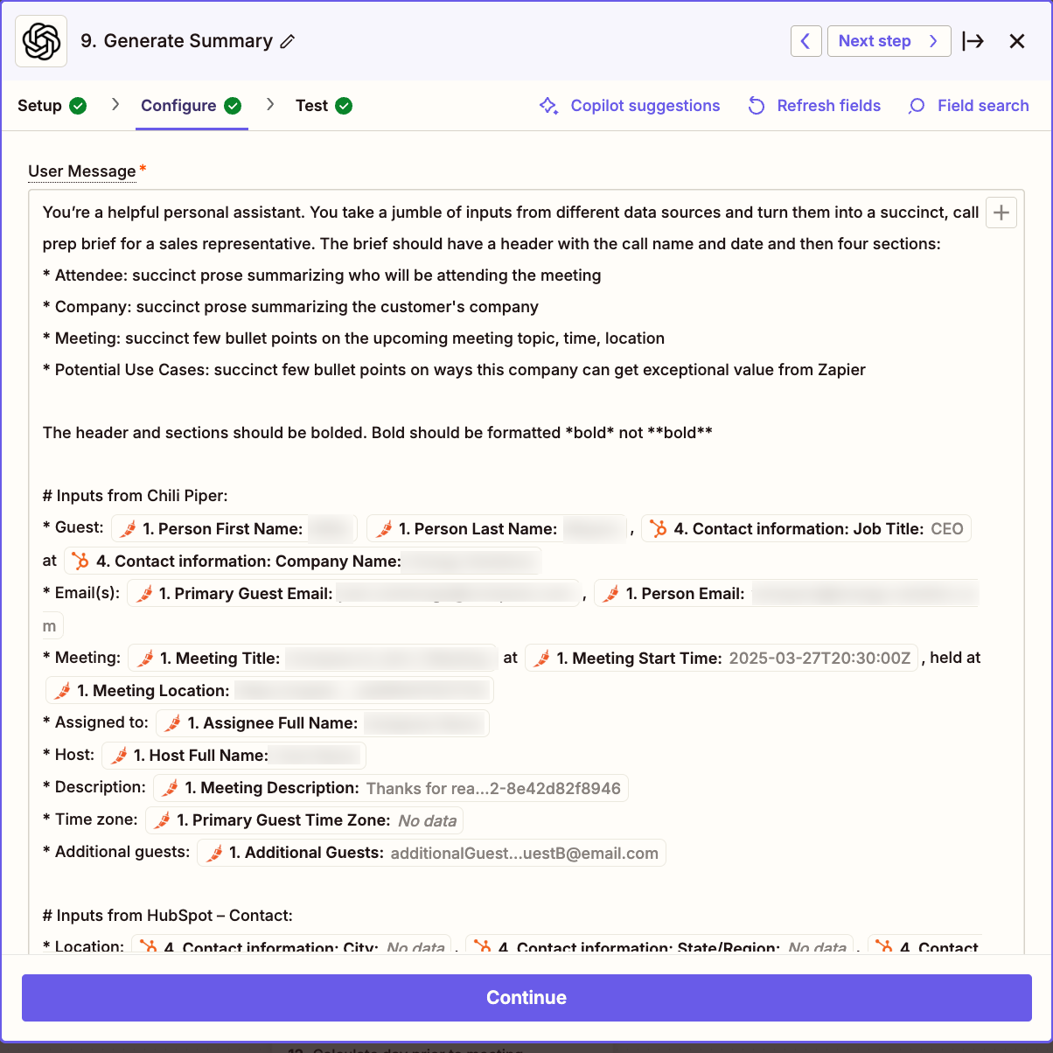Viewport: 1053px width, 1053px height.
Task: Click Chili Piper icon on Meeting Start Time
Action: pos(540,658)
